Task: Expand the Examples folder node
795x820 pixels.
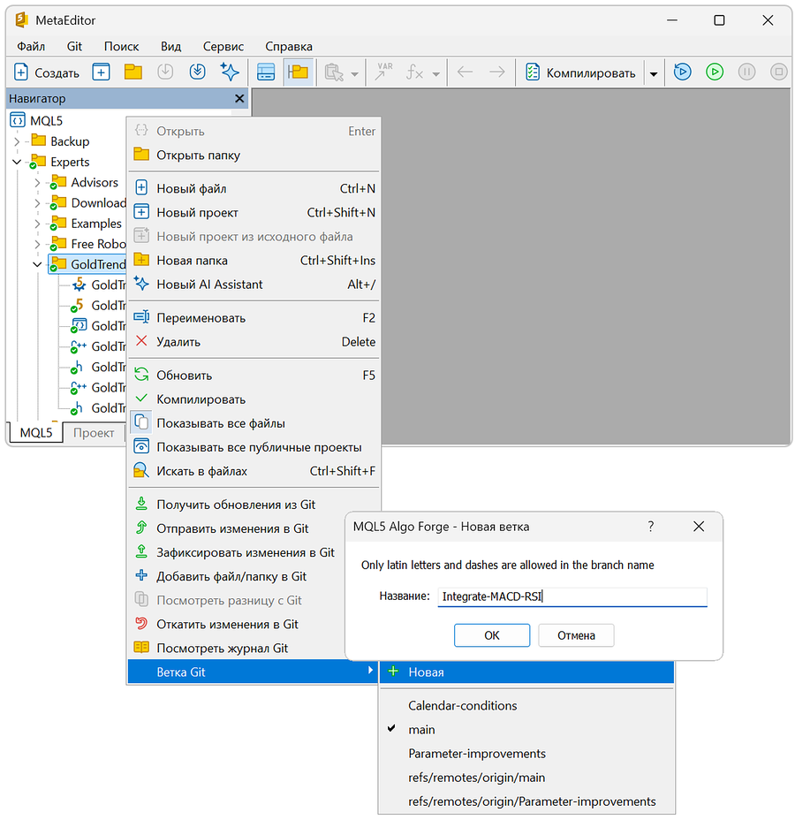Action: point(37,224)
